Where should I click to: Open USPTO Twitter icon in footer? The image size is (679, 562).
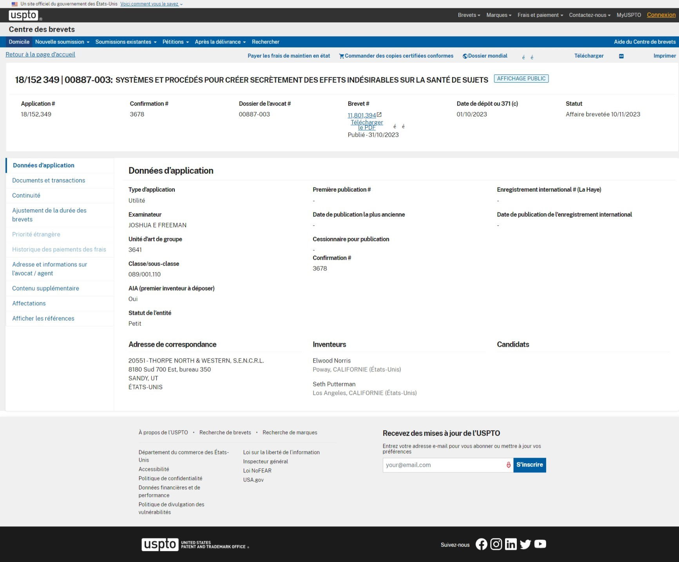pos(525,544)
